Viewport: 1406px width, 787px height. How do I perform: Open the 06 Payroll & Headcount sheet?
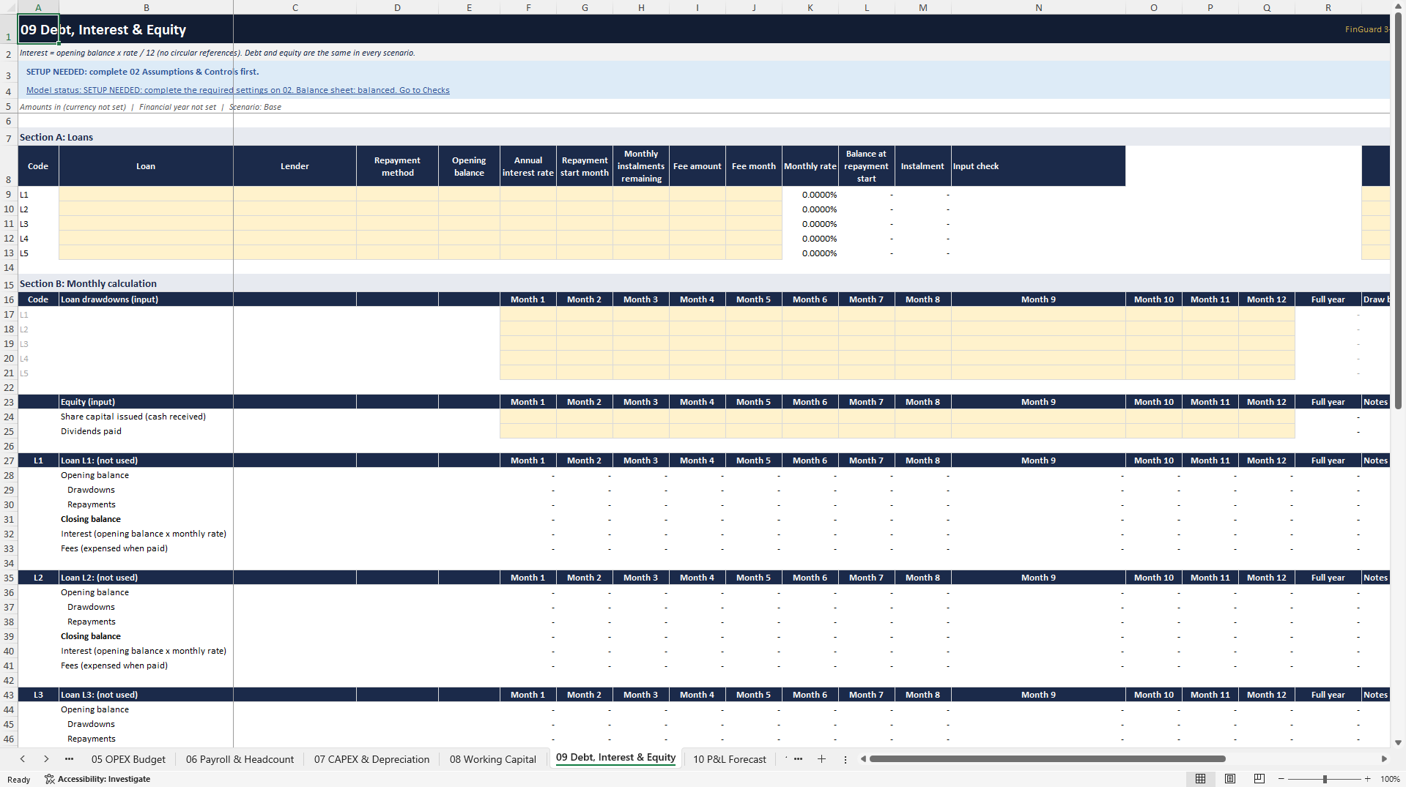[x=240, y=759]
